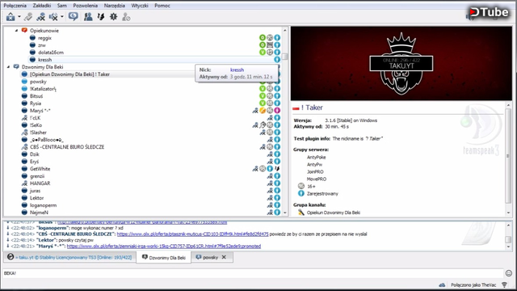The image size is (517, 291).
Task: Open the Połączenia menu
Action: click(15, 6)
